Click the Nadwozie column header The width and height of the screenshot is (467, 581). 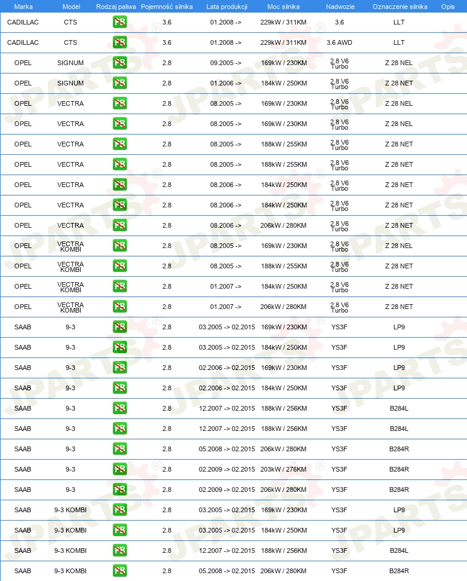[x=340, y=7]
